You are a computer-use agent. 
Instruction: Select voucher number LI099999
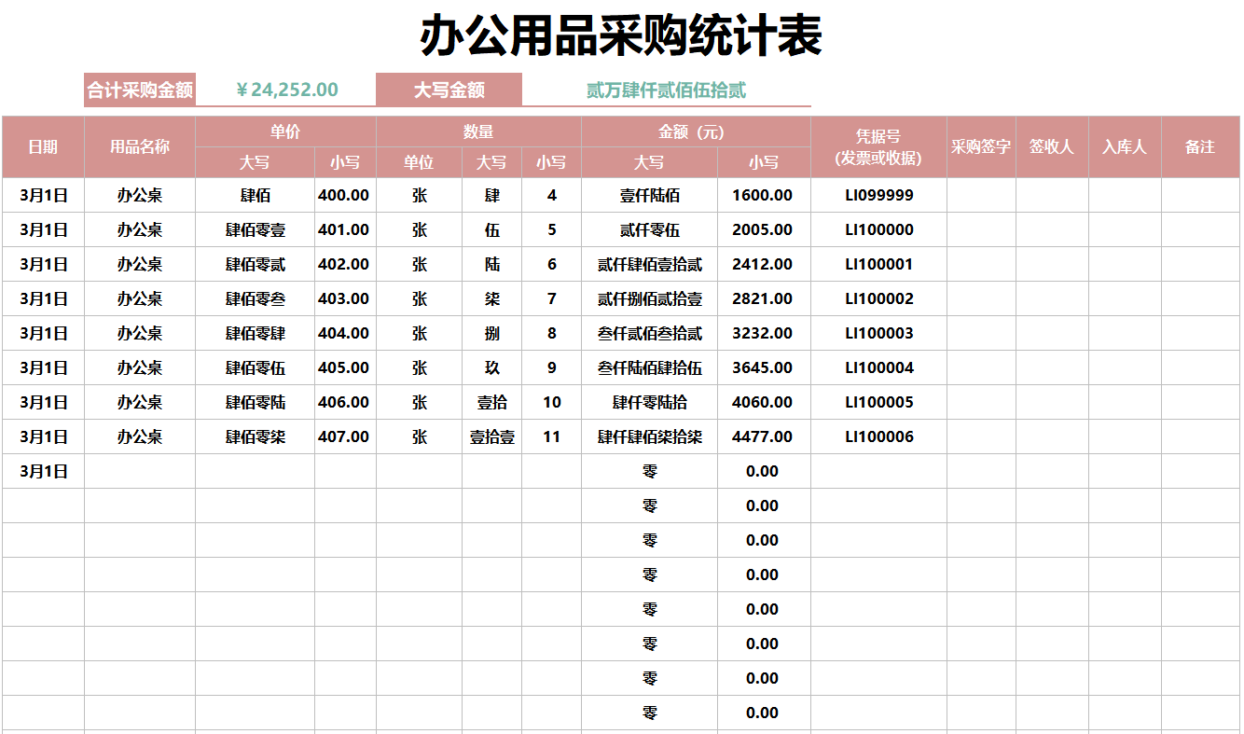[878, 195]
